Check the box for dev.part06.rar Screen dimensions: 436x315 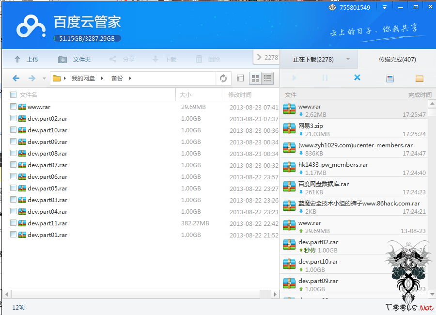(x=13, y=176)
